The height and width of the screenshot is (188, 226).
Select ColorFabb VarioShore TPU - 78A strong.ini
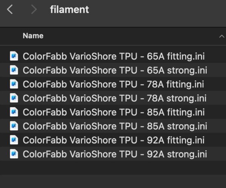[113, 98]
